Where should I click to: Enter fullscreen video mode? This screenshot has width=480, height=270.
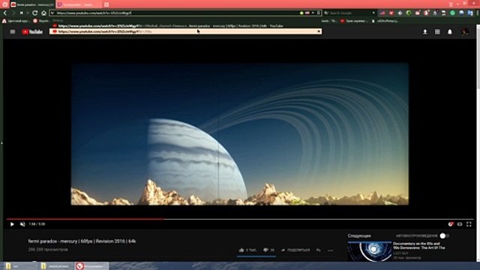pyautogui.click(x=469, y=224)
